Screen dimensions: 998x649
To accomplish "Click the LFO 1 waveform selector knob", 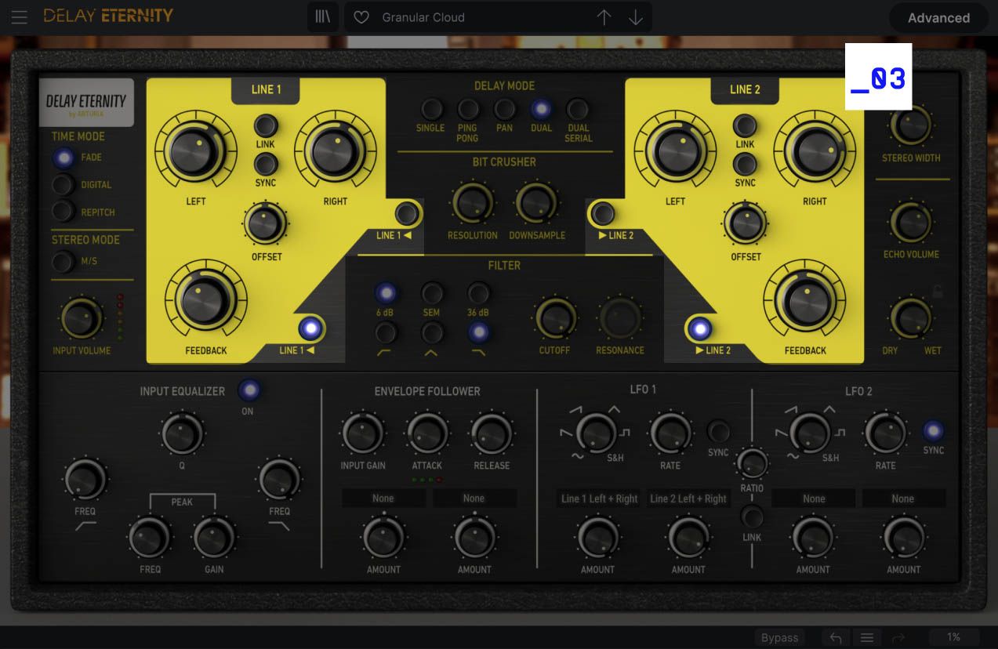I will [596, 433].
